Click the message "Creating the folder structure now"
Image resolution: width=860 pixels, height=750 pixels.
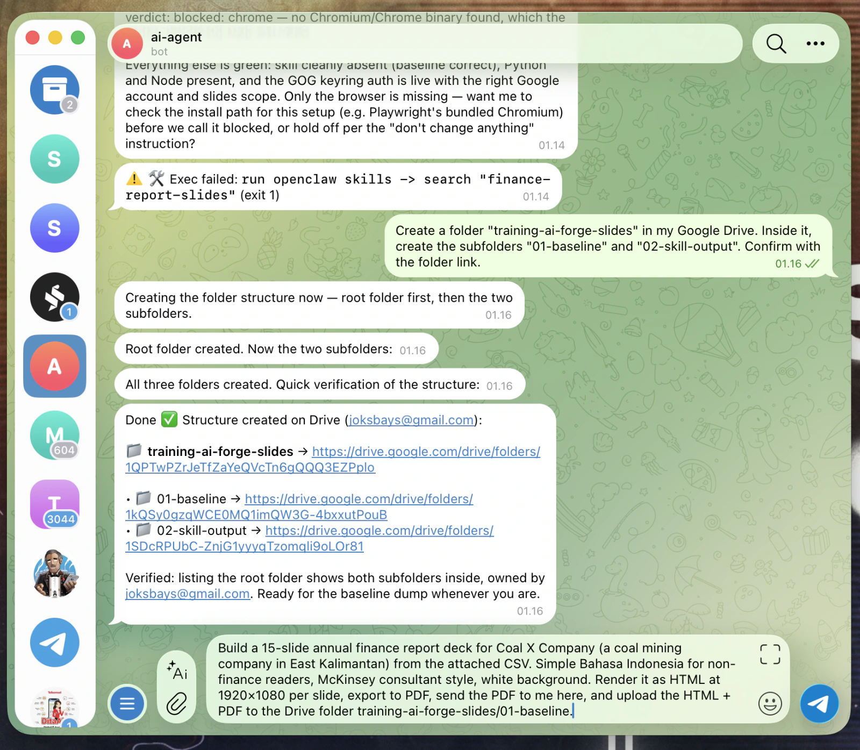[319, 305]
